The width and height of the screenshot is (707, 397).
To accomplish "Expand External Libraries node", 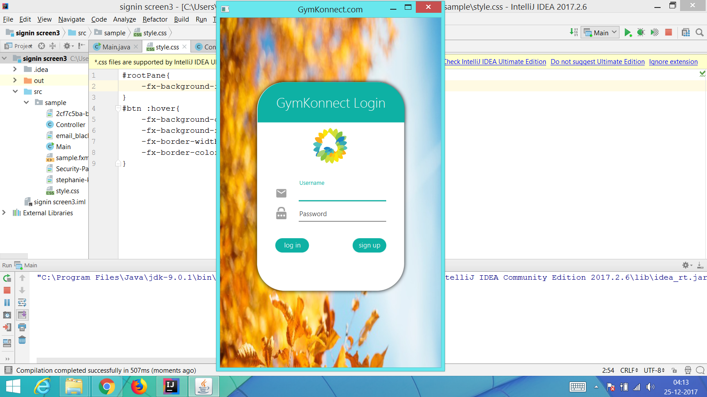I will tap(4, 213).
